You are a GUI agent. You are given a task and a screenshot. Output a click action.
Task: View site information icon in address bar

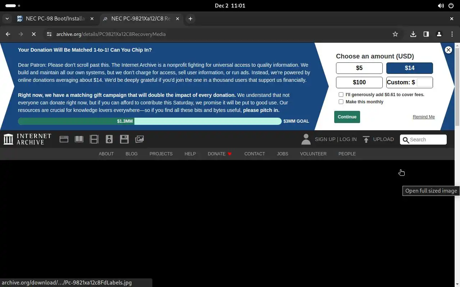[x=49, y=34]
